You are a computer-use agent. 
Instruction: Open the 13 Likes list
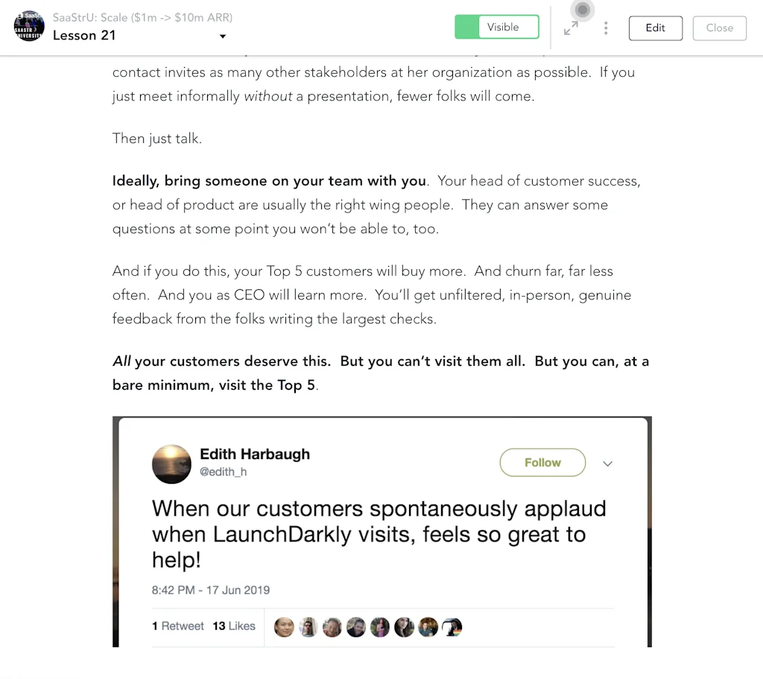(x=234, y=626)
